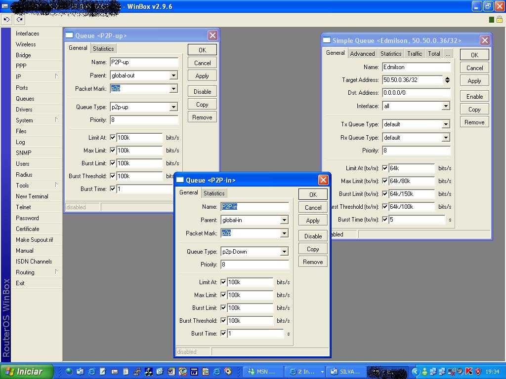Open Make Supout.rif from sidebar
The image size is (506, 379).
tap(36, 240)
